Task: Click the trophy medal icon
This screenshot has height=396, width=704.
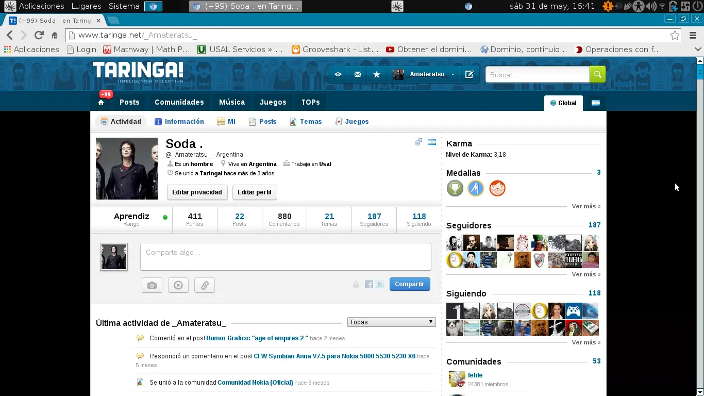Action: [455, 188]
